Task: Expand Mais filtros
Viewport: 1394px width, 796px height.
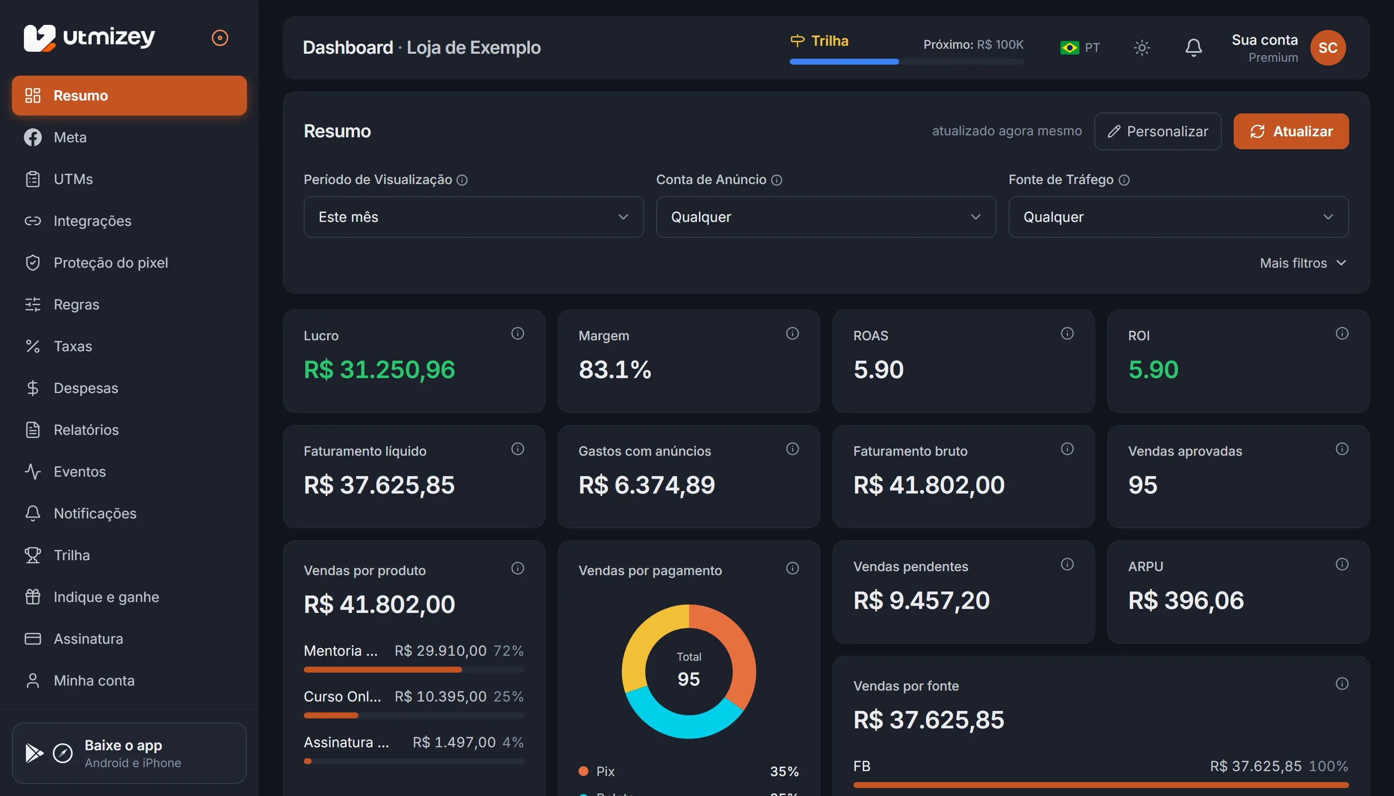Action: 1302,263
